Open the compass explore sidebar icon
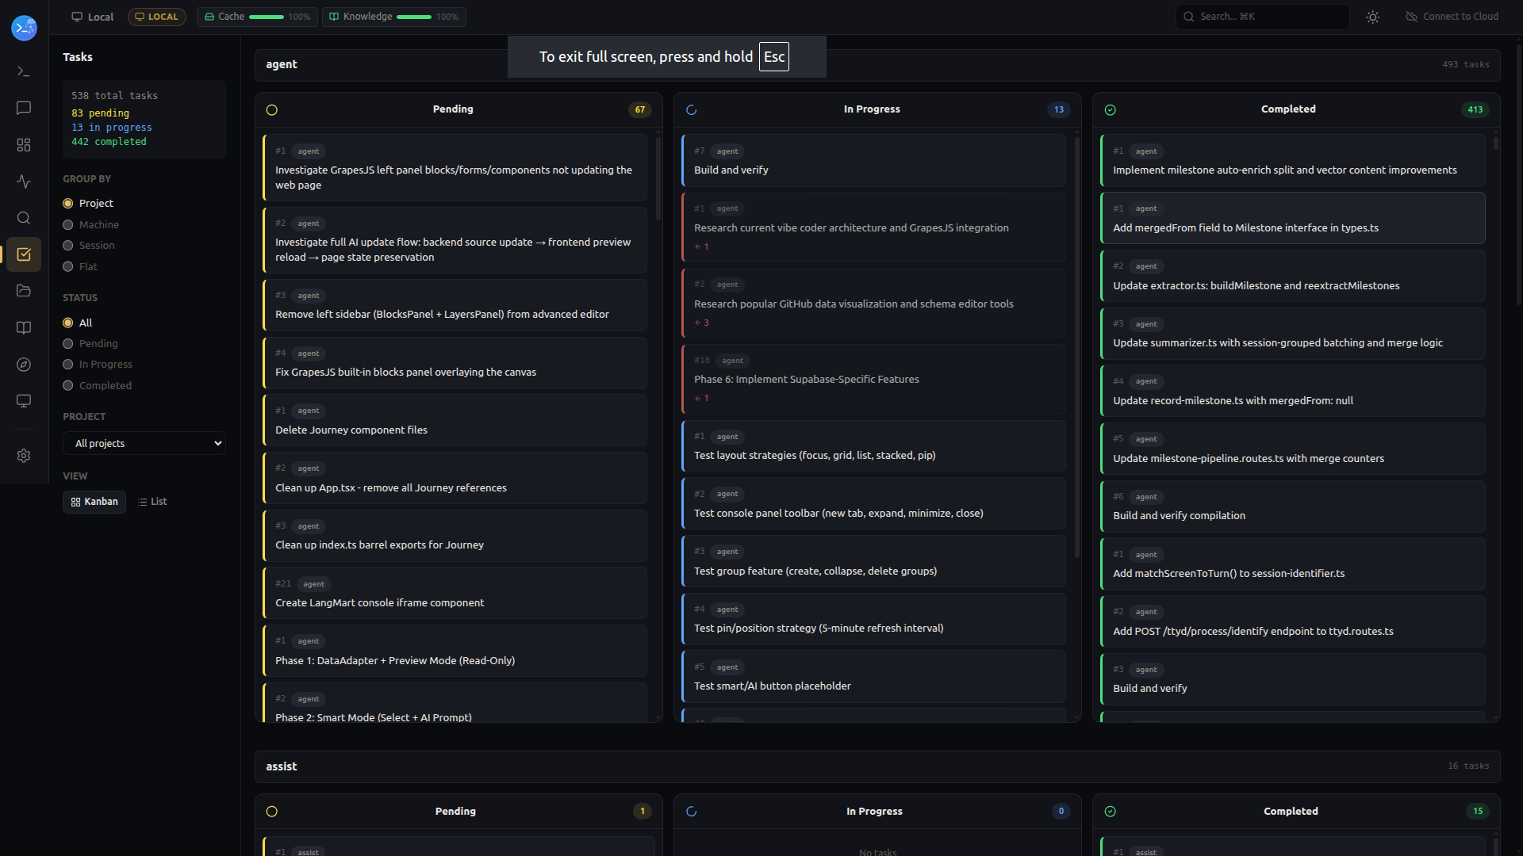The height and width of the screenshot is (856, 1523). pyautogui.click(x=24, y=365)
